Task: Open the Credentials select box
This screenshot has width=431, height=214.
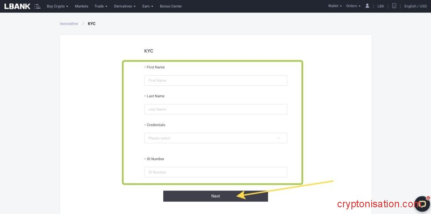Action: [215, 138]
